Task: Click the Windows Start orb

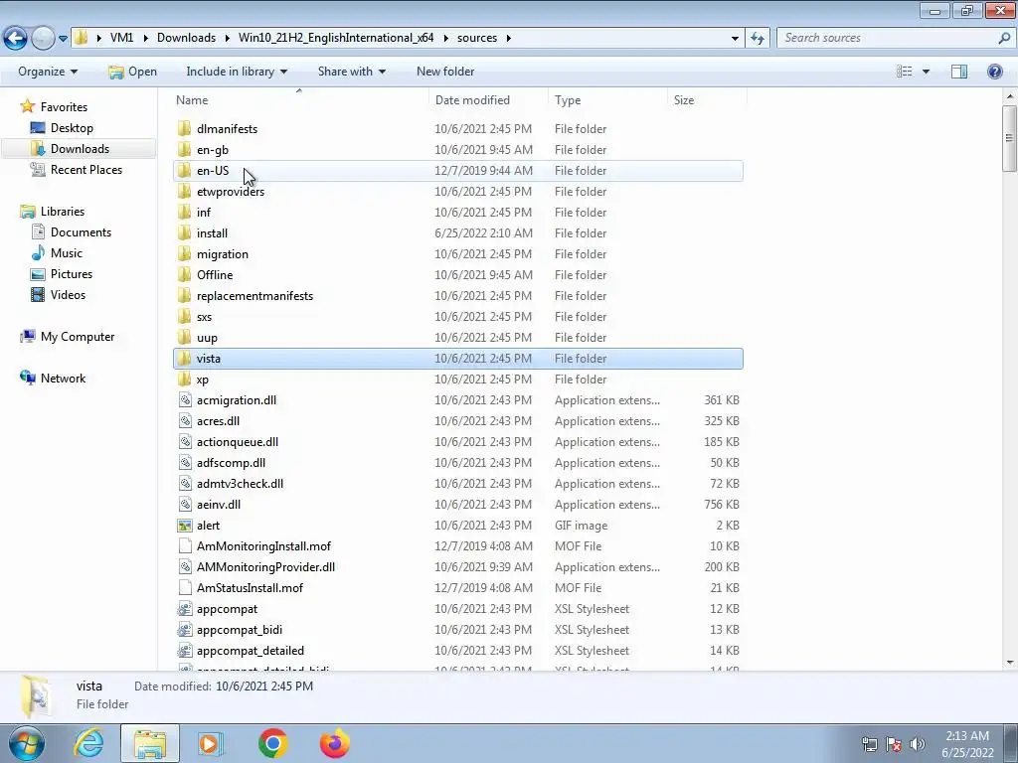Action: 26,743
